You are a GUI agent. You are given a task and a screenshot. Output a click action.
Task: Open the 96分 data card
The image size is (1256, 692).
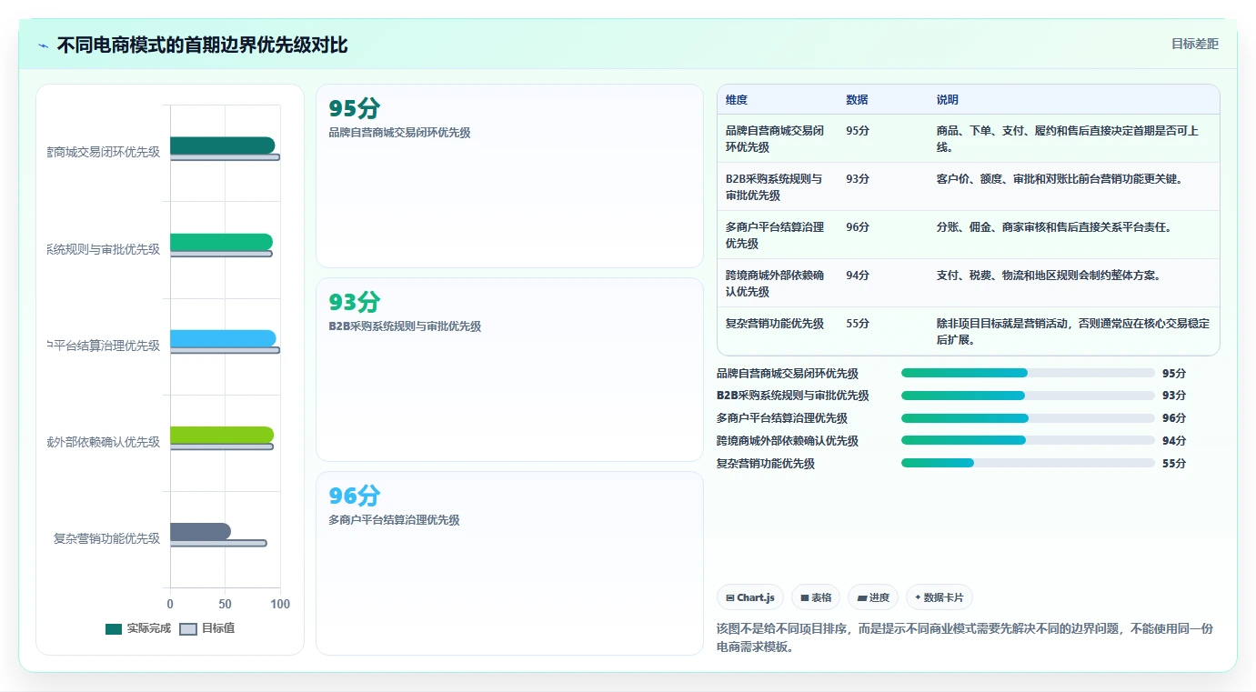click(x=509, y=563)
